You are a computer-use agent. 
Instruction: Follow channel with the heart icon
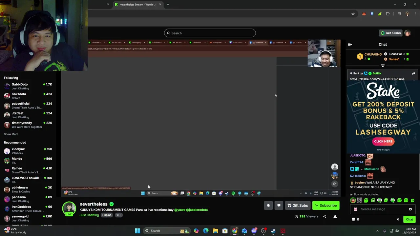[279, 206]
